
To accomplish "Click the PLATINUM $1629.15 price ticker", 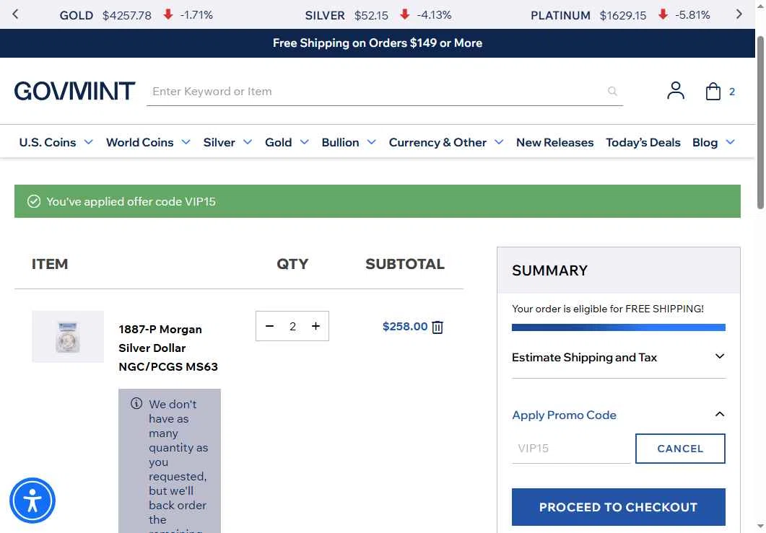I will point(620,15).
